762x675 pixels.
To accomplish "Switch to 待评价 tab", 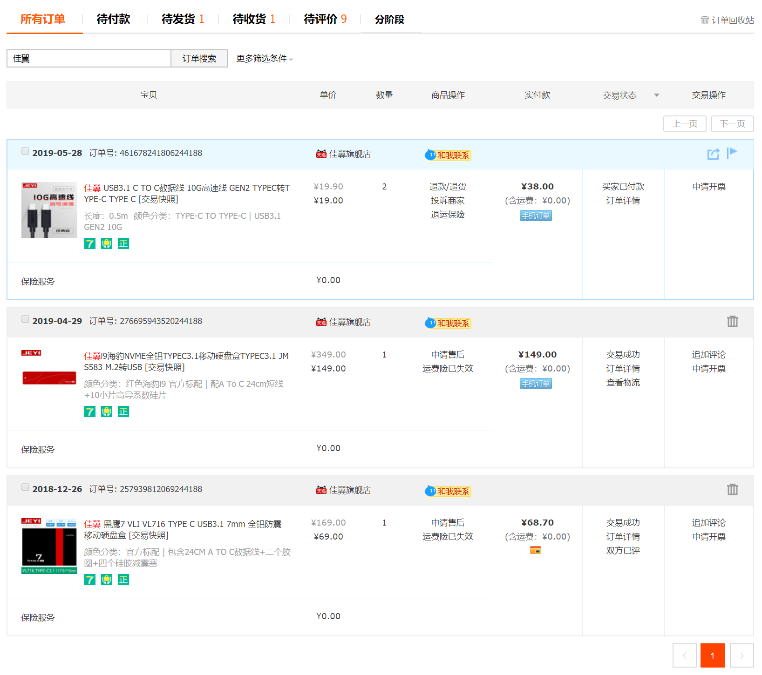I will click(x=325, y=19).
